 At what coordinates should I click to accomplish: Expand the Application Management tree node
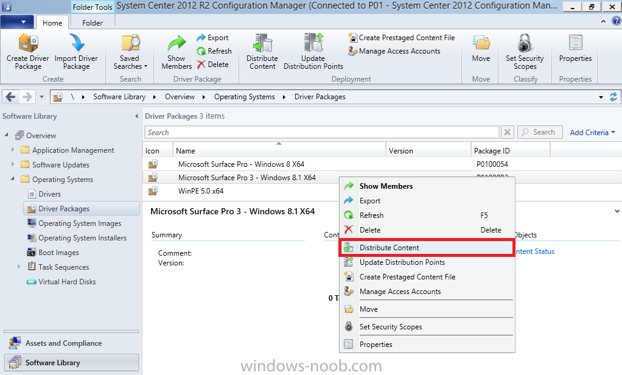coord(13,150)
